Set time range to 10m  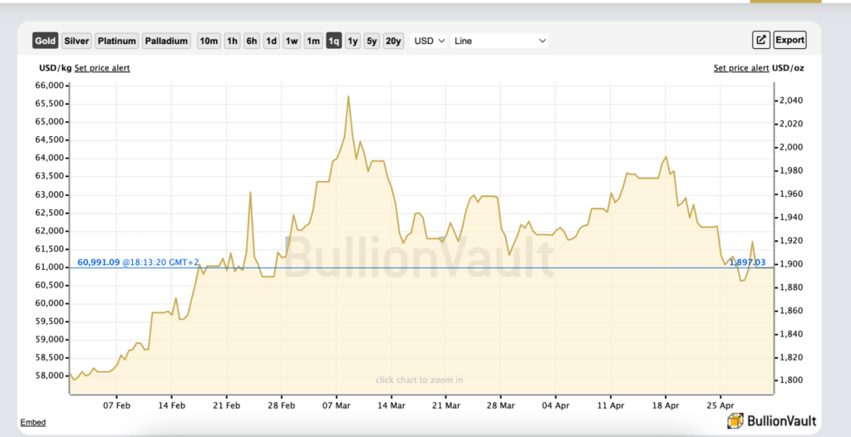tap(209, 41)
